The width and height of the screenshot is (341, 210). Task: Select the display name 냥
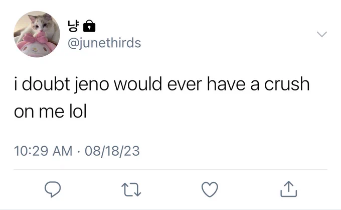(x=74, y=26)
